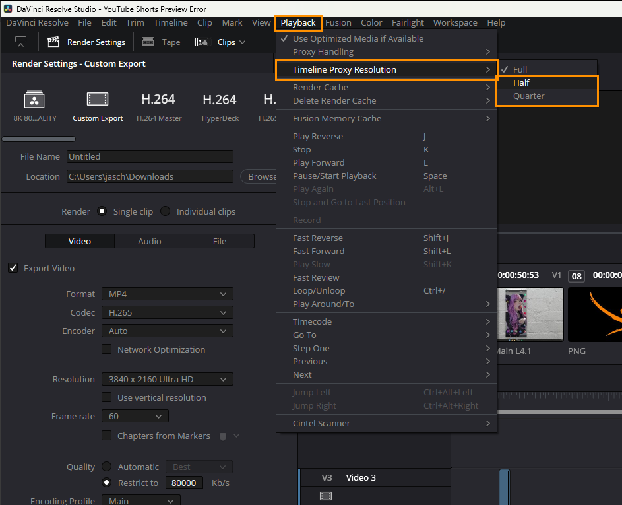Select Single clip render option
Viewport: 622px width, 505px height.
click(102, 211)
